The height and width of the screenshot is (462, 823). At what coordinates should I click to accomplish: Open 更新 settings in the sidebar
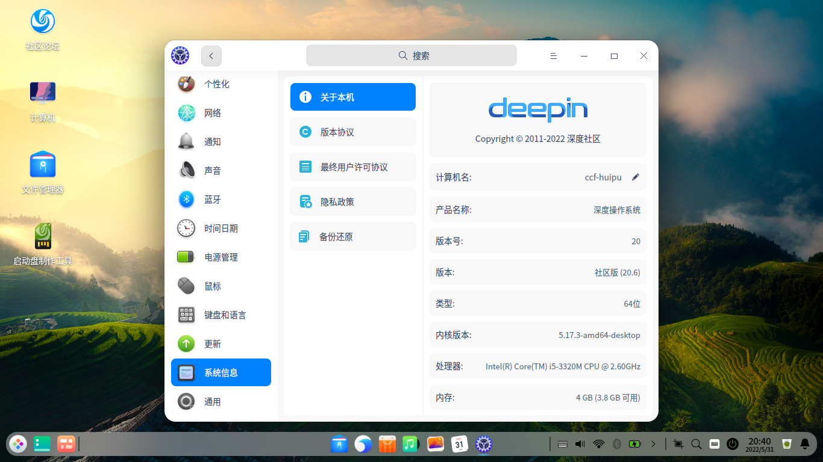(212, 343)
